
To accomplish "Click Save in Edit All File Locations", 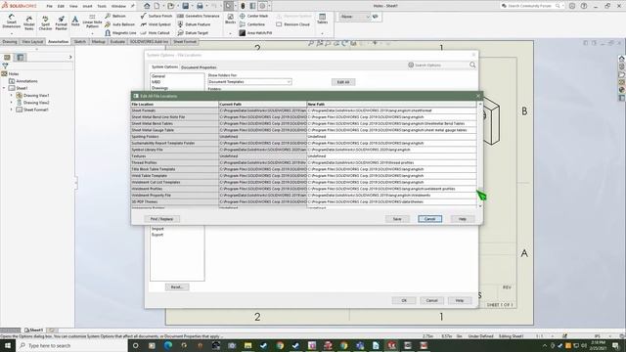I will click(397, 219).
